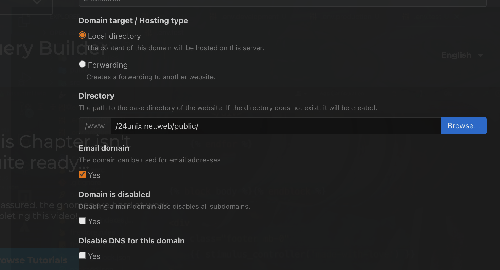Image resolution: width=500 pixels, height=270 pixels.
Task: Click the "Local directory" option label
Action: (x=114, y=36)
